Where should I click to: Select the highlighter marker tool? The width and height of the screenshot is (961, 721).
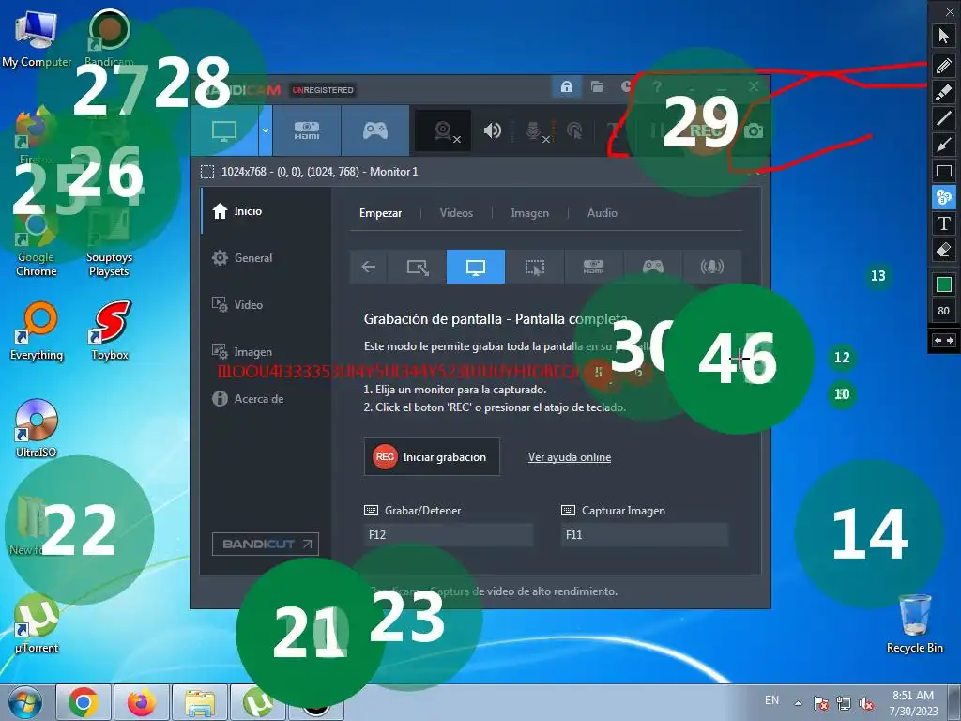tap(943, 91)
